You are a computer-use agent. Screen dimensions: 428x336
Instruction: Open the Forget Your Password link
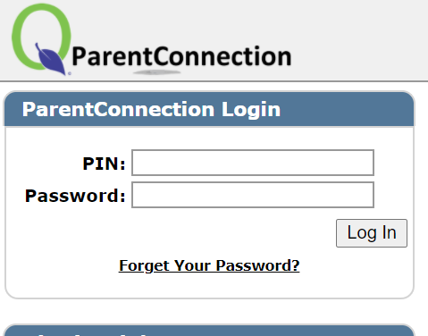click(x=209, y=265)
